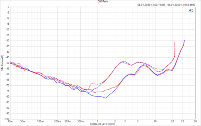Click the dashed red bump near 800m

pos(91,84)
